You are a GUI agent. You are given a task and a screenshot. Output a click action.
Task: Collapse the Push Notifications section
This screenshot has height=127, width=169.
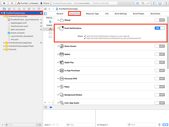coord(58,28)
